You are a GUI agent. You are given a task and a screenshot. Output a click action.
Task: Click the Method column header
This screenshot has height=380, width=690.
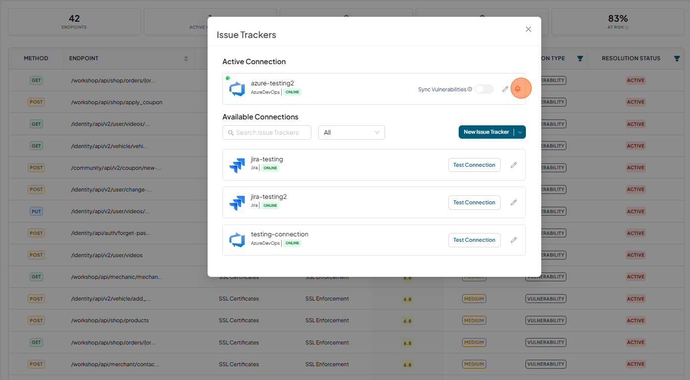[x=36, y=58]
